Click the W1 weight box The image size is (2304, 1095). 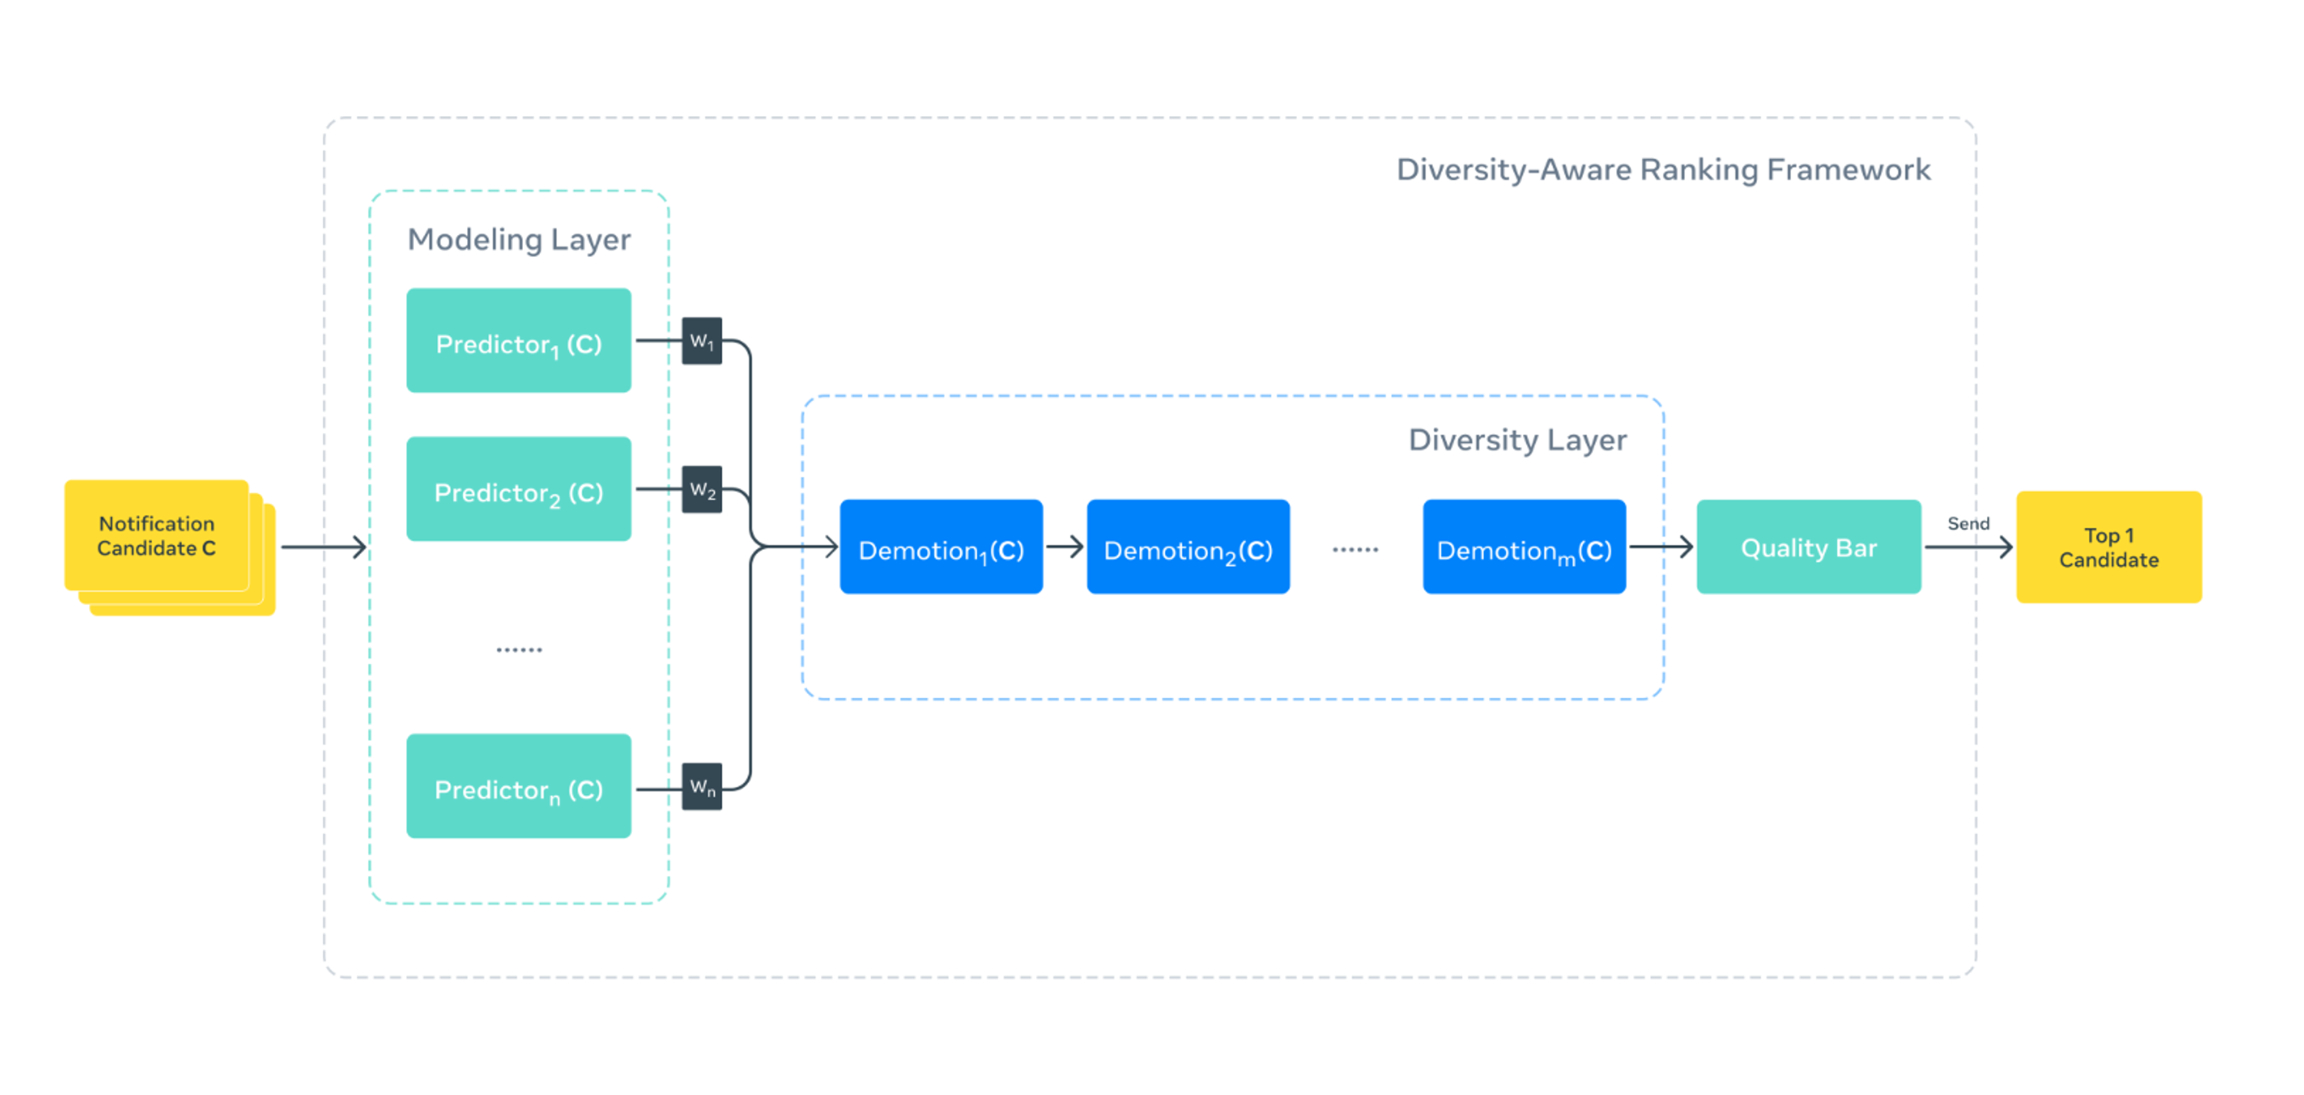click(x=701, y=341)
